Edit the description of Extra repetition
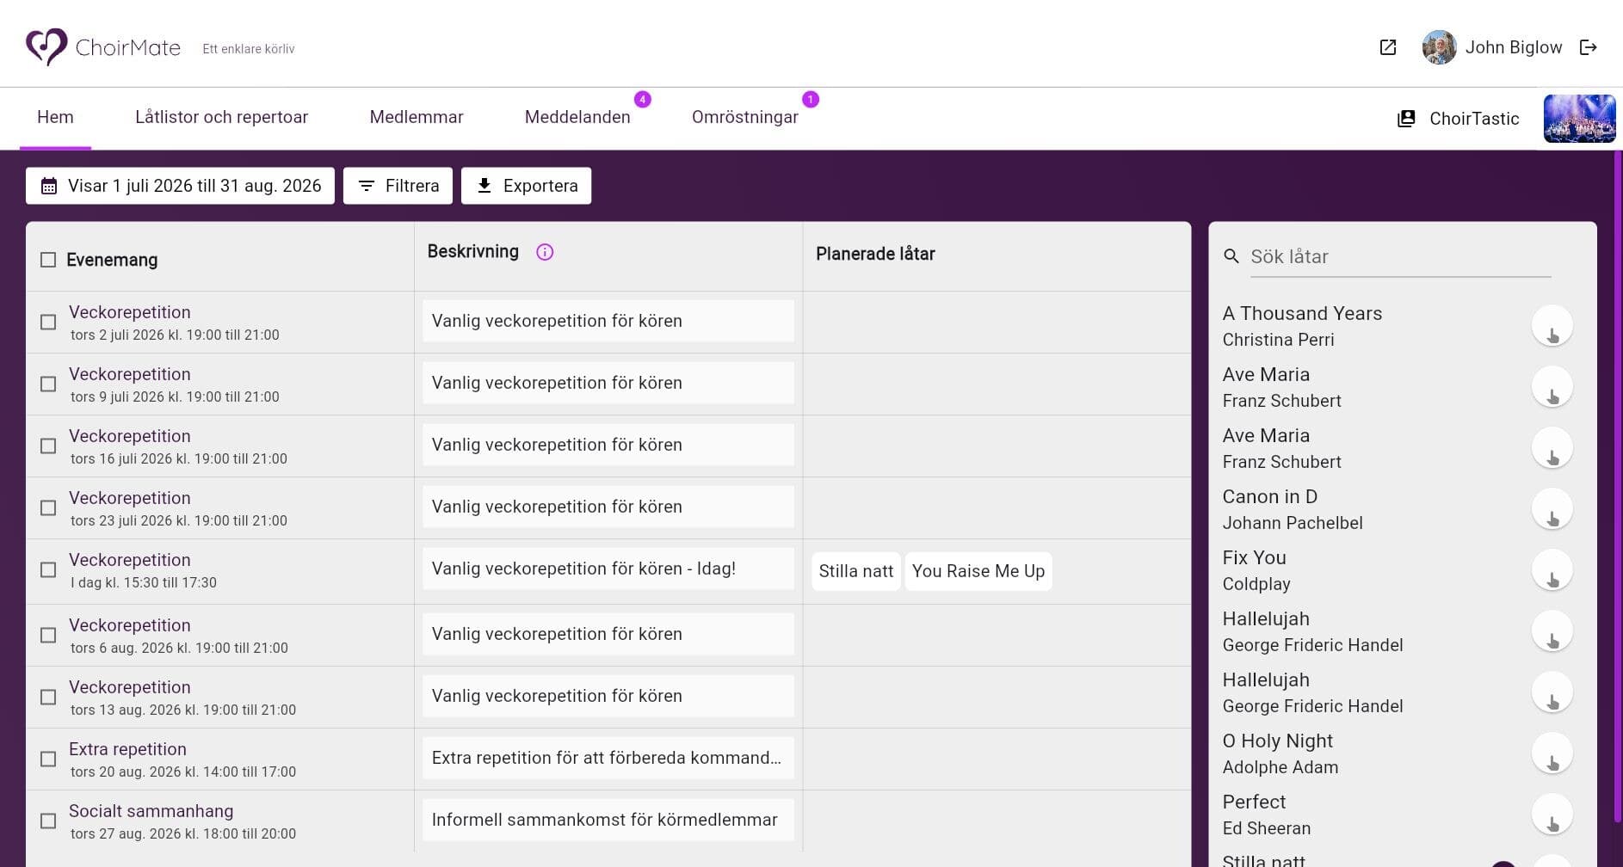 click(x=608, y=758)
